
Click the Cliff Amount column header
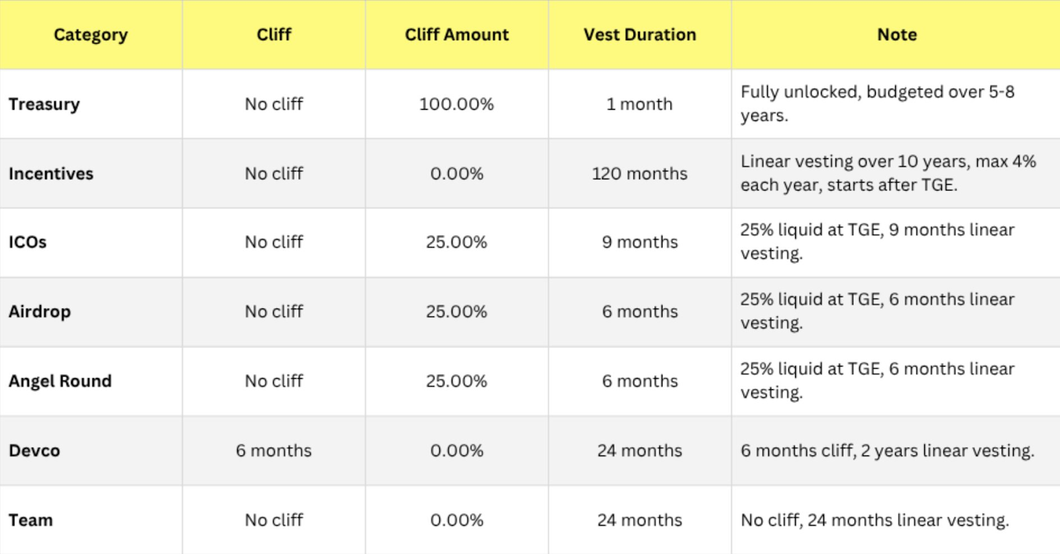click(x=456, y=34)
